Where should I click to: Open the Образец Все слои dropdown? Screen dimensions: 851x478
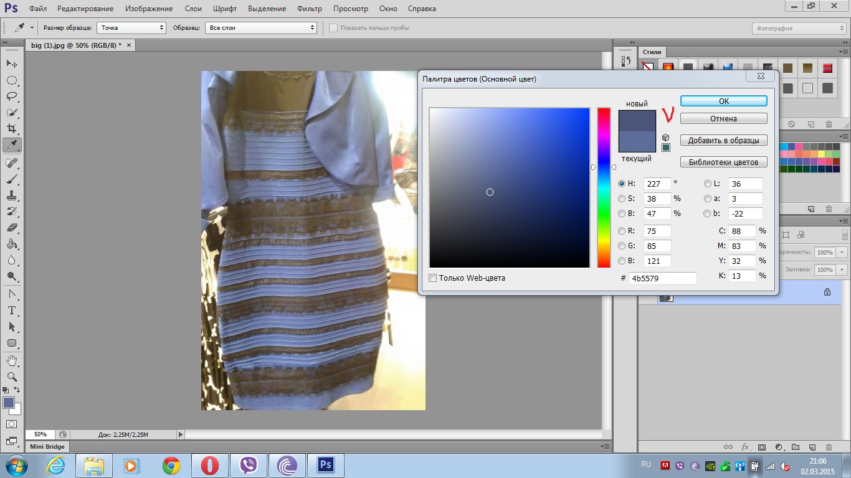pos(261,28)
